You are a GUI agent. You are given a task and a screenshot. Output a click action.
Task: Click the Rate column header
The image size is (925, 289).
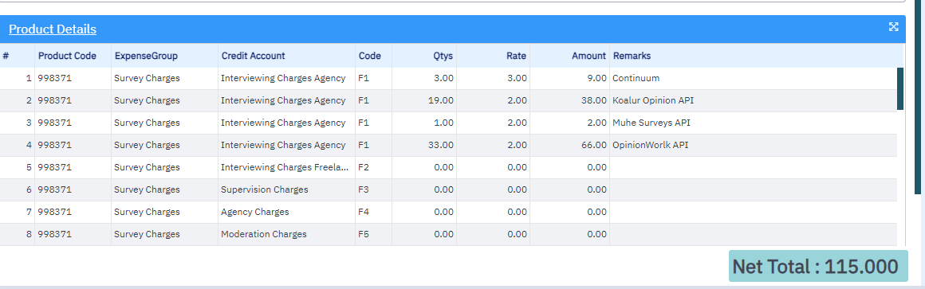(516, 56)
